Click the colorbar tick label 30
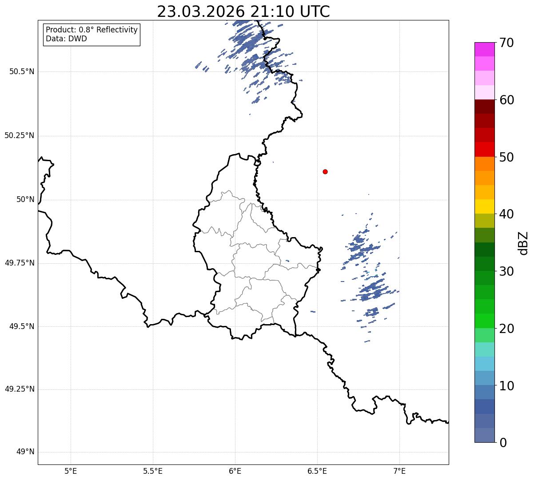The width and height of the screenshot is (534, 480). 506,271
